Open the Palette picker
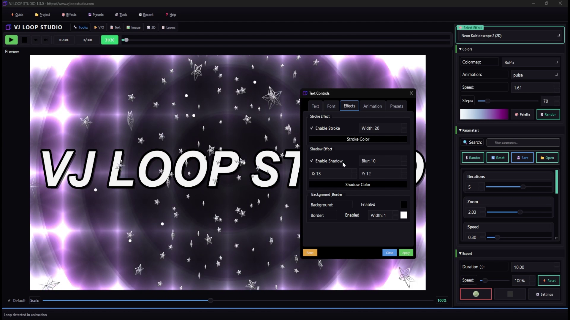 click(x=522, y=114)
